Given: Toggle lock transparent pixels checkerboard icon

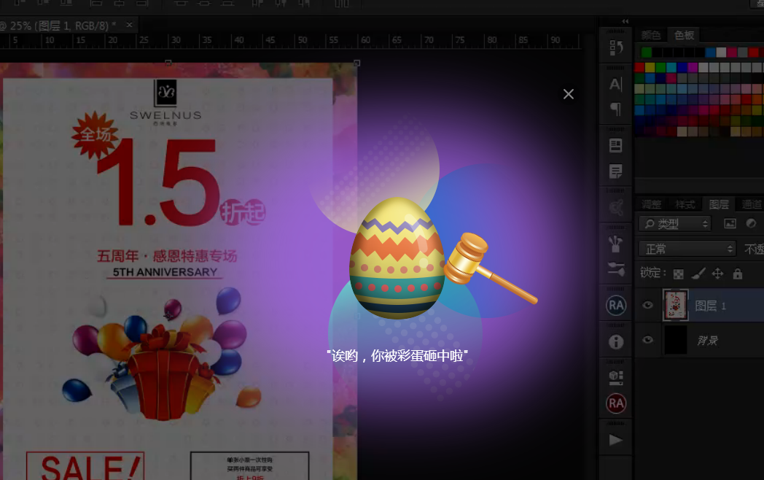Looking at the screenshot, I should [679, 274].
